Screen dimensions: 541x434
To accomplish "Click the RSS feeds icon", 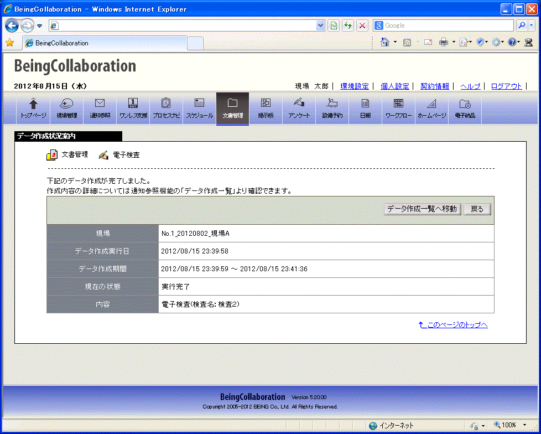I will coord(407,42).
